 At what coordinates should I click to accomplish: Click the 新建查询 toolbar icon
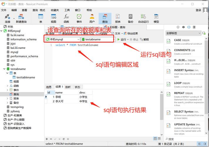21,19
